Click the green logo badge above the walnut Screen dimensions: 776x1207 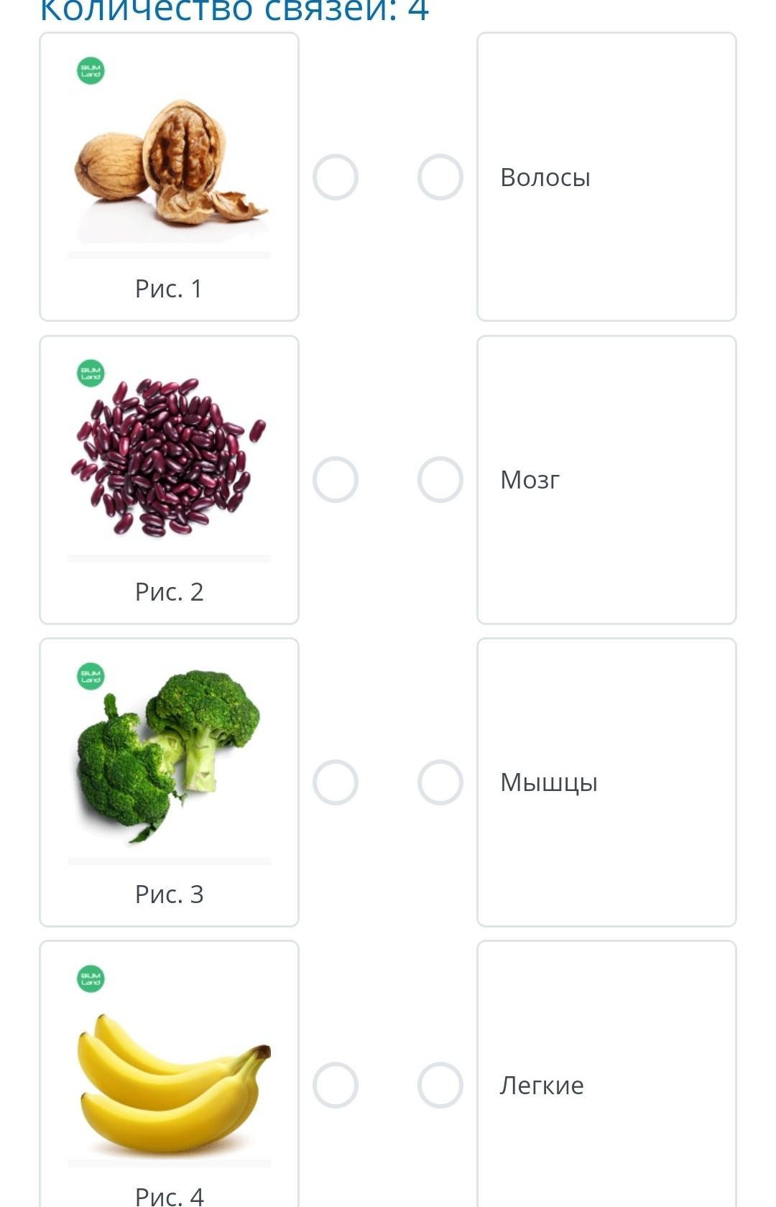click(x=91, y=71)
